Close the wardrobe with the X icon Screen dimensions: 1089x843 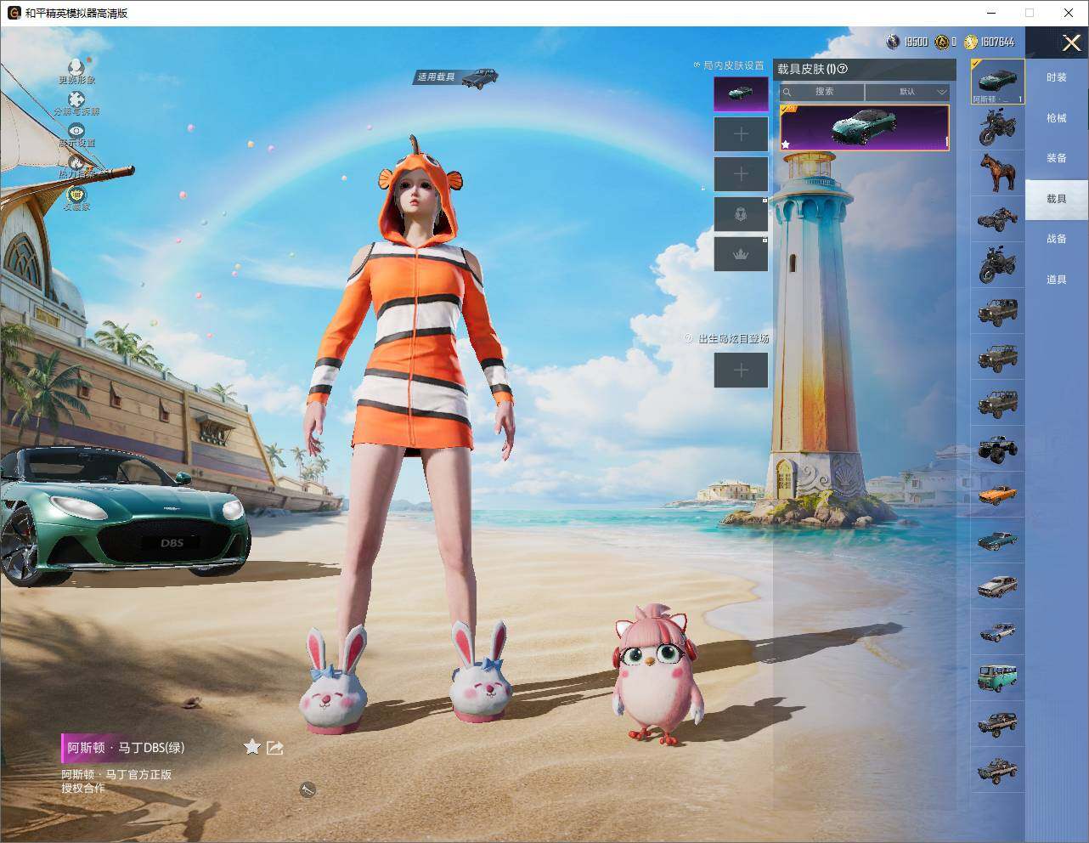1072,42
